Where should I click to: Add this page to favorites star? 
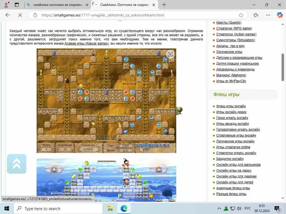241,15
